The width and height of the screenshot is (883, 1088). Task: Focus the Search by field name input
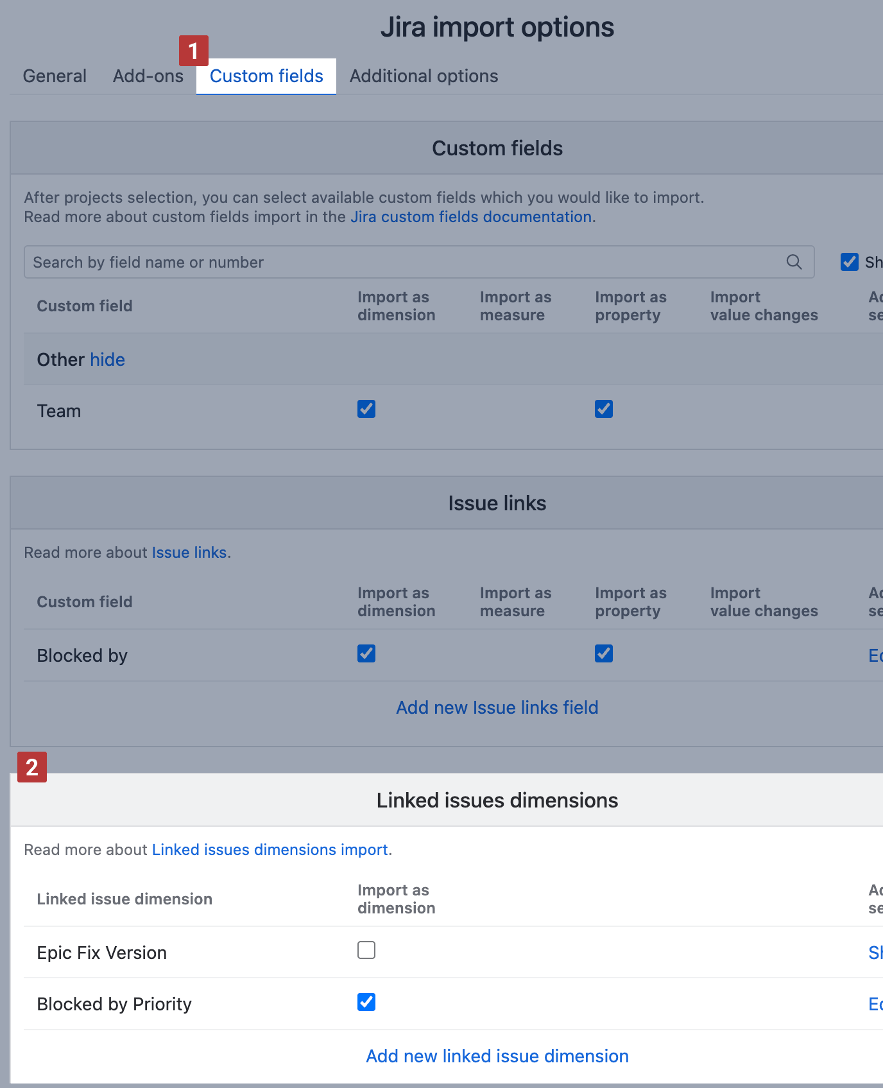419,262
